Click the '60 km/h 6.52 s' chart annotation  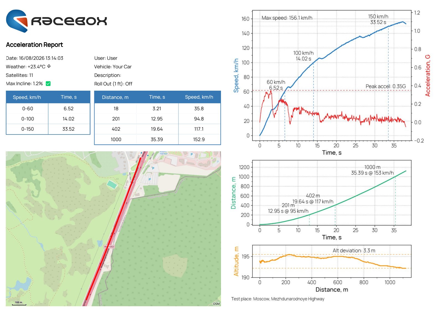276,85
